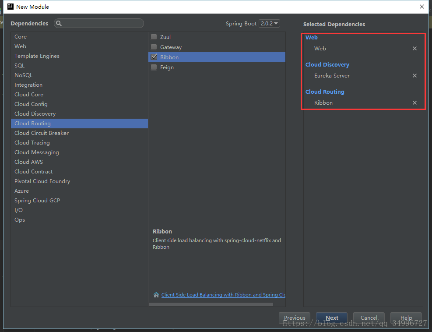Click the Next button

332,318
